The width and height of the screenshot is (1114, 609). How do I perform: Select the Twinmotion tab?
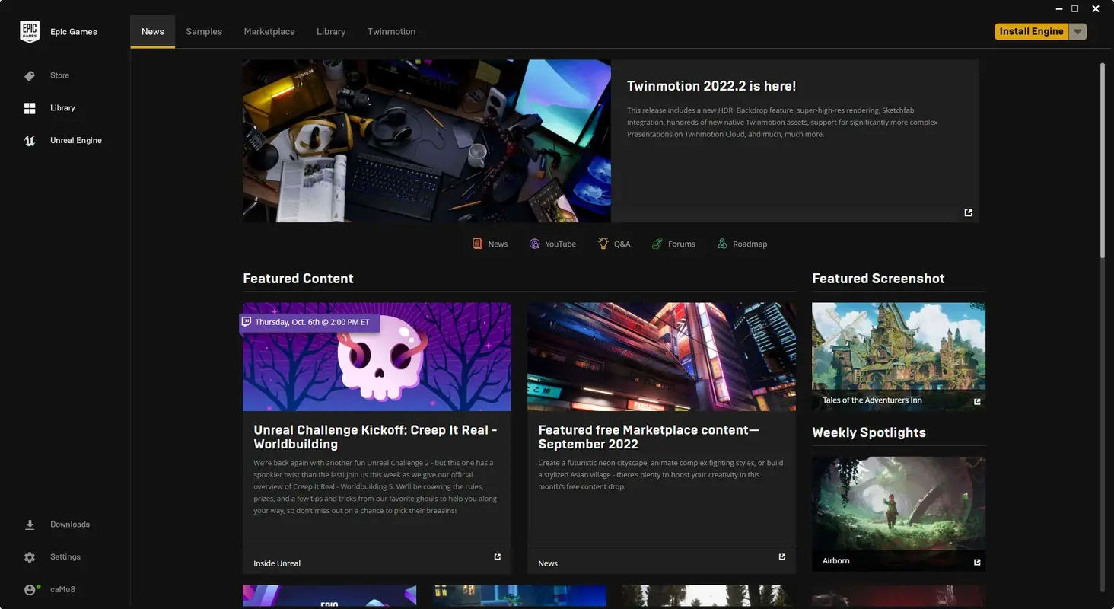(x=391, y=31)
